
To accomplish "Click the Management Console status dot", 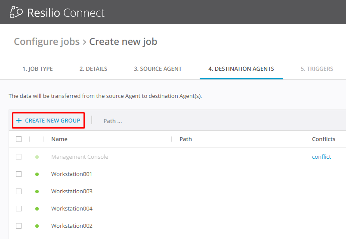I will 37,157.
